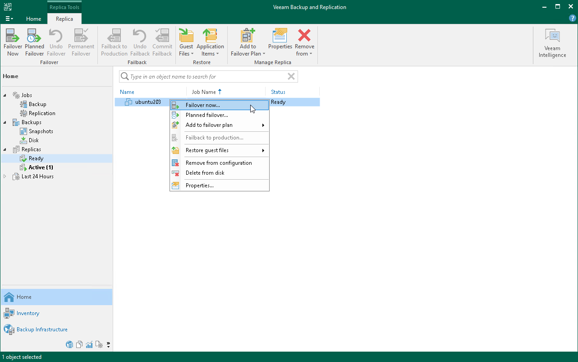
Task: Choose Delete from disk in context menu
Action: (x=220, y=173)
